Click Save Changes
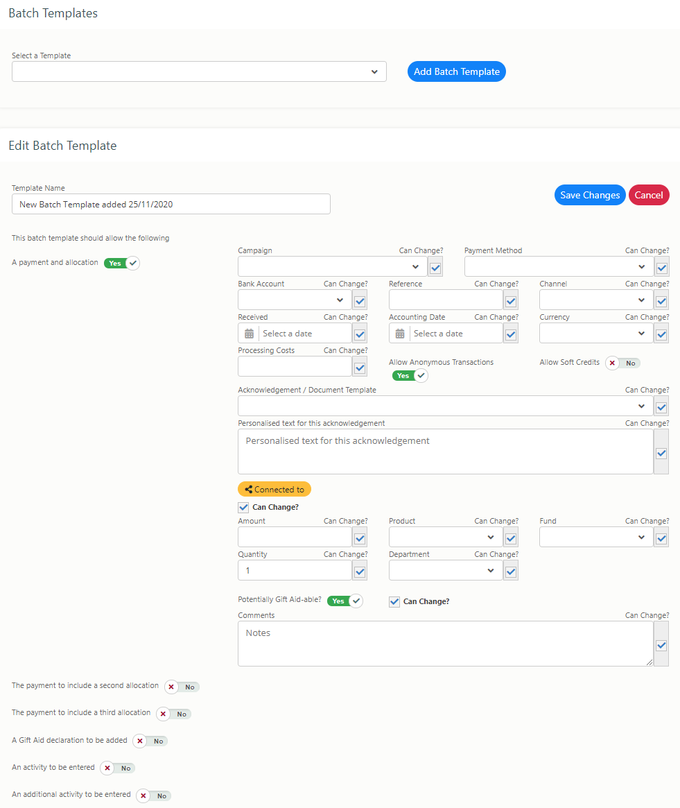680x808 pixels. (x=590, y=195)
